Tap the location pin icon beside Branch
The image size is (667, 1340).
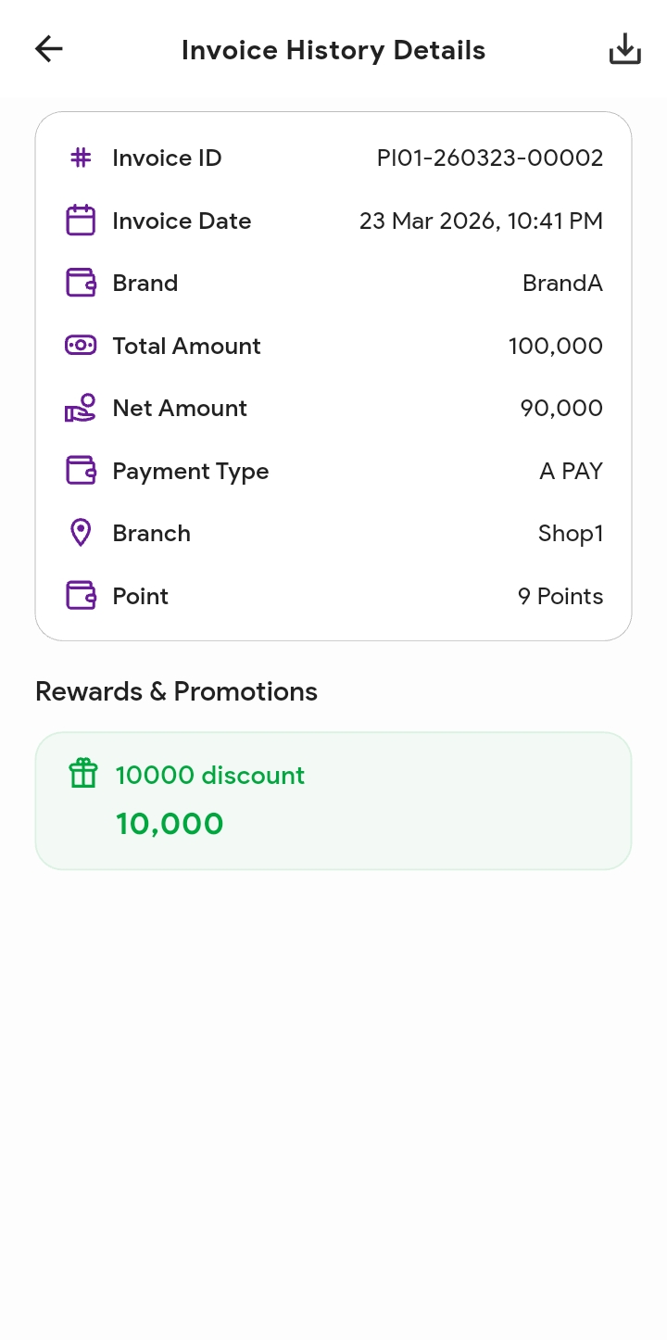82,533
